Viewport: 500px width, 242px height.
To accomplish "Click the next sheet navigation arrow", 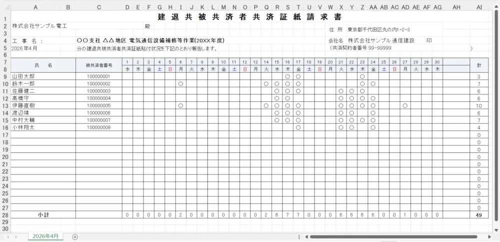I will click(16, 237).
